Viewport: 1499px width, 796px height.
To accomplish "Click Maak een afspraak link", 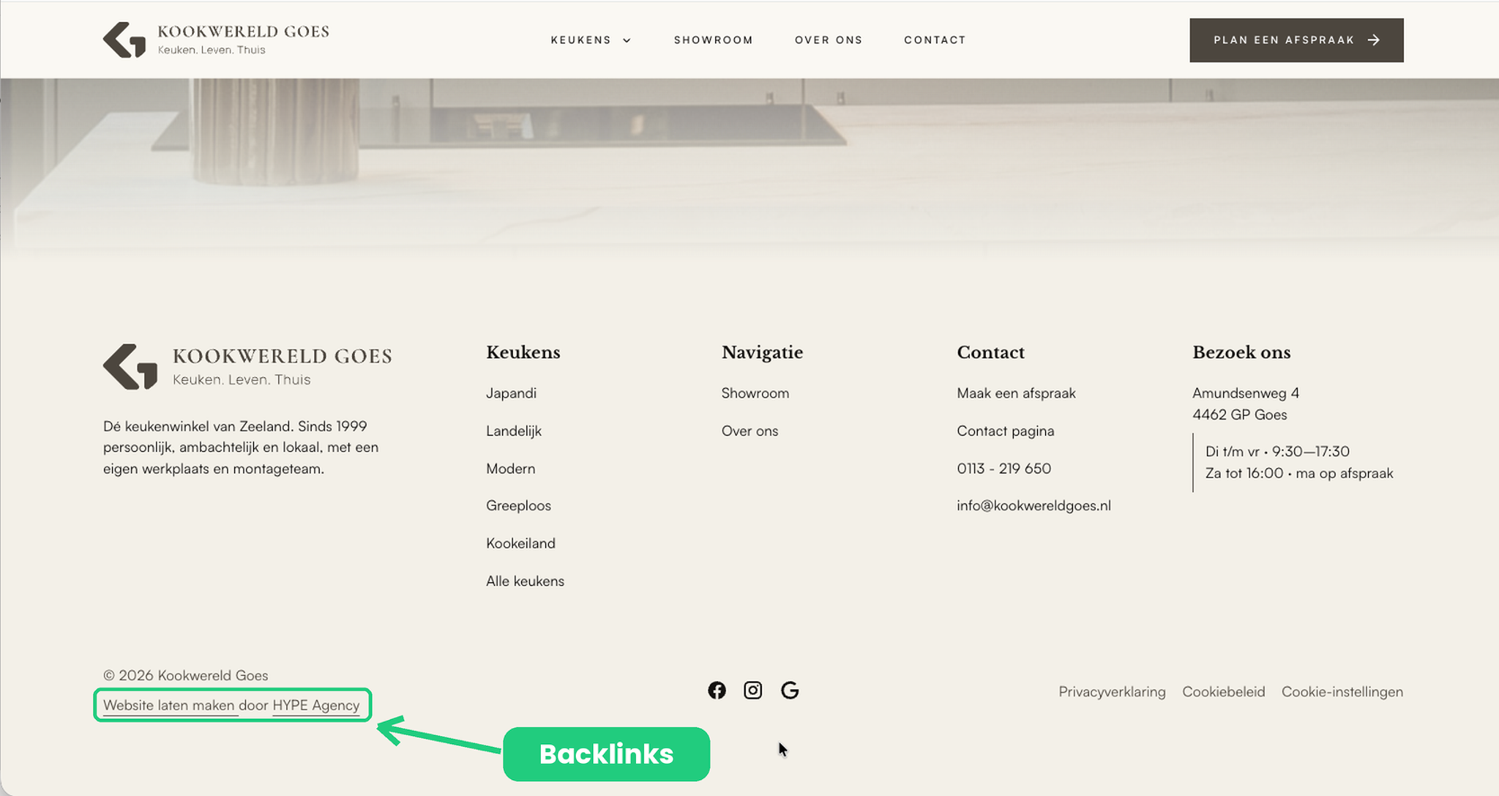I will click(x=1016, y=393).
